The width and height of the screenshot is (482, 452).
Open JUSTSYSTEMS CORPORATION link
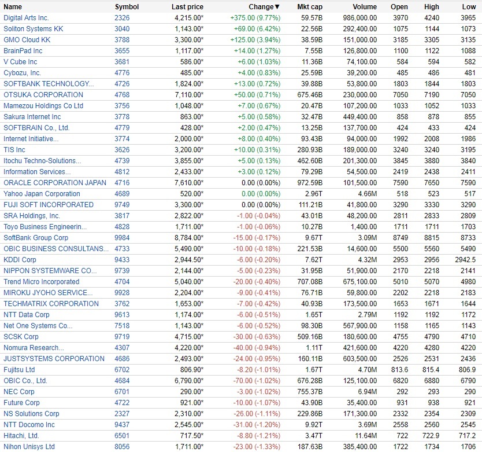point(54,359)
